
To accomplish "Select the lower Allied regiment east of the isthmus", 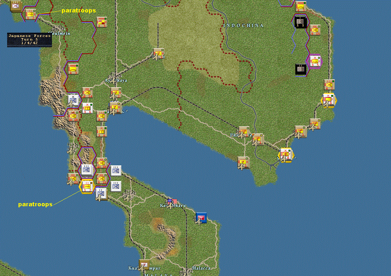I will 116,186.
